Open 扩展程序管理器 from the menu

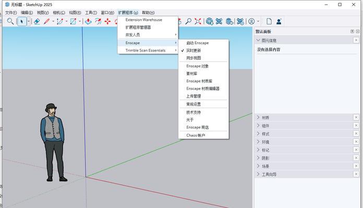tap(148, 27)
